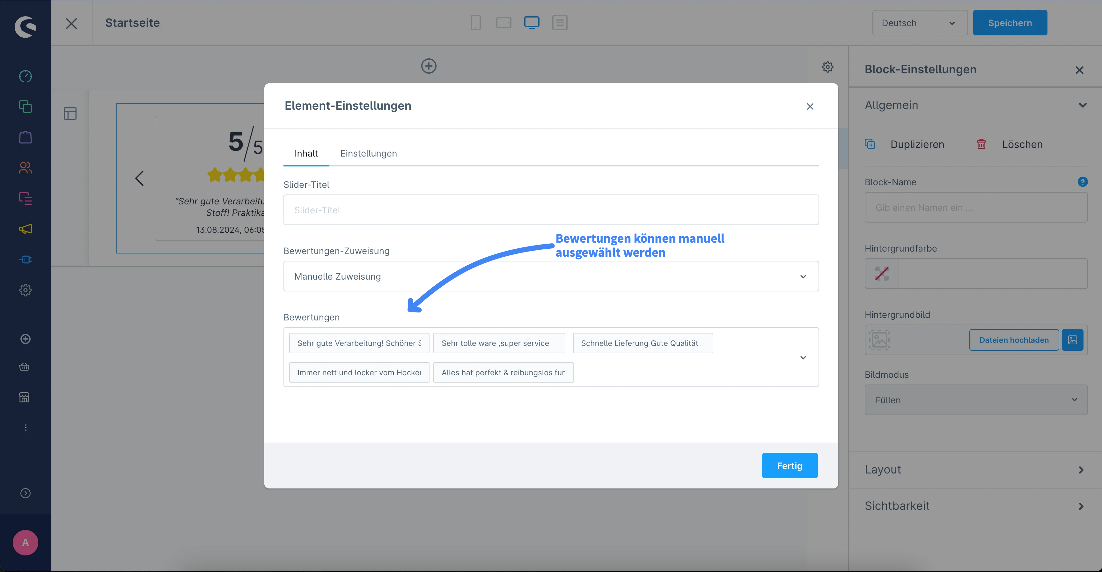The image size is (1102, 572).
Task: Click the Duplizieren label
Action: point(917,145)
